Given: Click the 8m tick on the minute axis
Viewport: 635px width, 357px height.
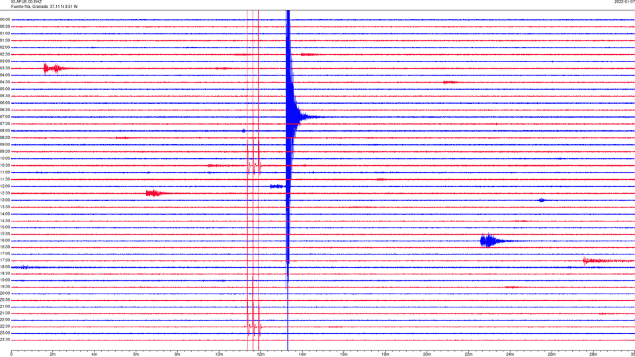Looking at the screenshot, I should [177, 354].
